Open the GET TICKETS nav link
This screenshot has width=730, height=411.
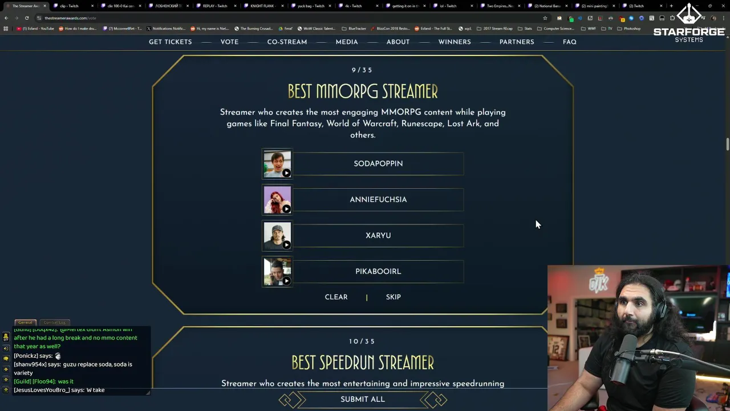click(170, 42)
